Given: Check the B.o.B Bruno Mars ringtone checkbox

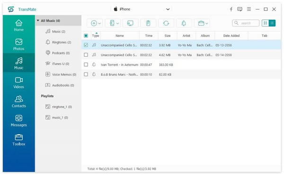Looking at the screenshot, I should (86, 74).
